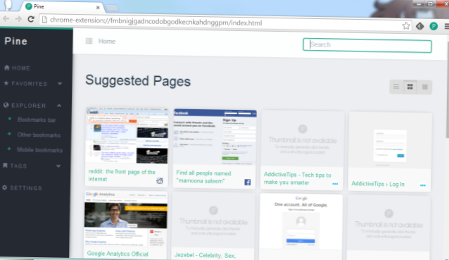Click the green Pine extension icon

tap(434, 26)
